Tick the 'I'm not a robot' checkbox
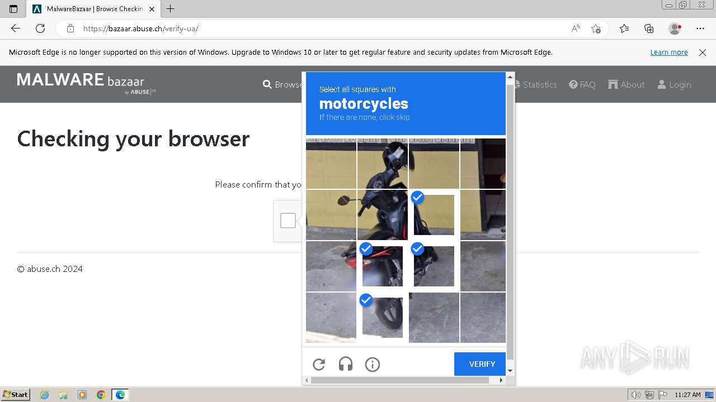716x402 pixels. 288,221
